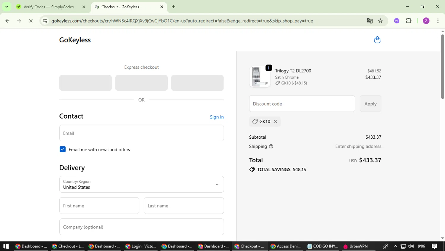Click the address bar URL

[x=182, y=21]
